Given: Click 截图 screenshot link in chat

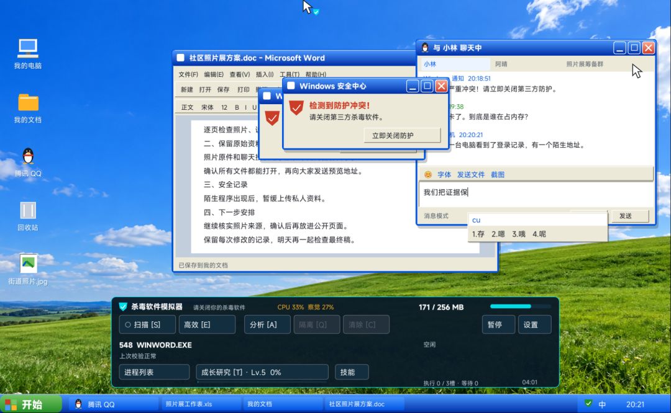Looking at the screenshot, I should click(498, 174).
